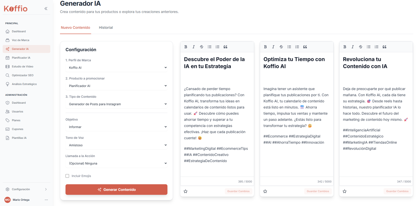The image size is (420, 206).
Task: Favorite the 'Revoluciona tu Contenido' post with star
Action: [x=345, y=191]
